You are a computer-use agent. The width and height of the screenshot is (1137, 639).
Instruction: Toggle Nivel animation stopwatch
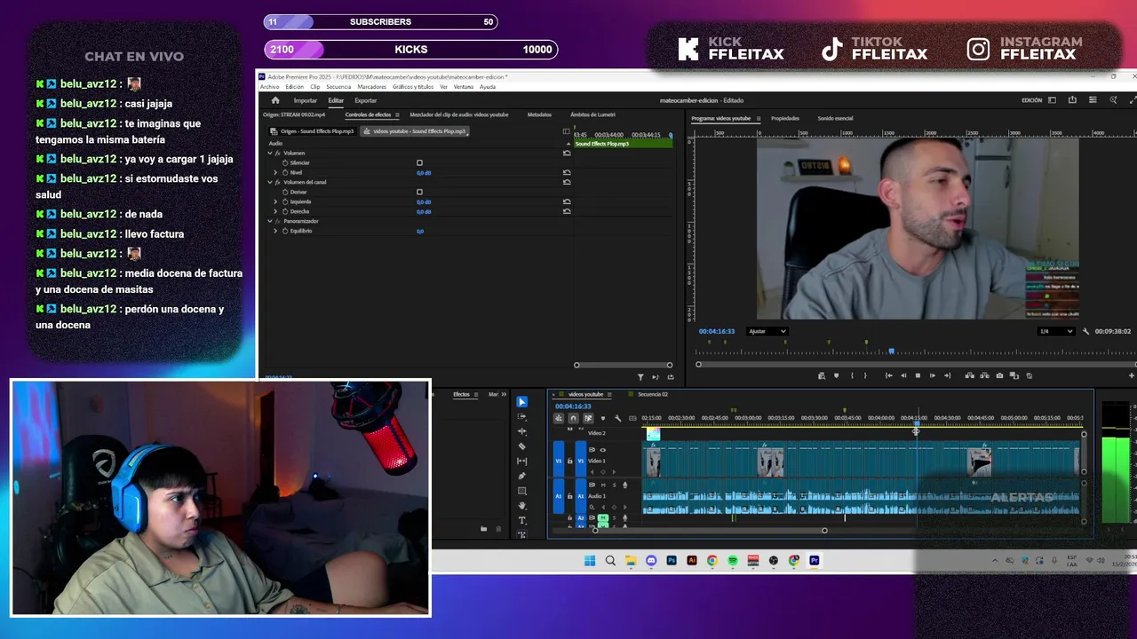click(x=285, y=172)
